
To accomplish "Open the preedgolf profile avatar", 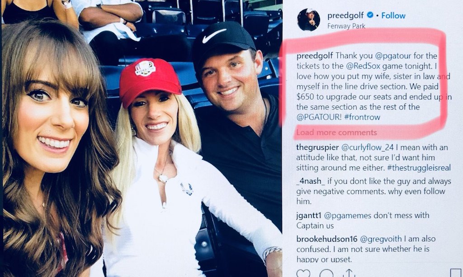I will [x=308, y=20].
